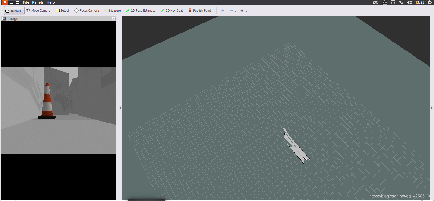434x201 pixels.
Task: Collapse left panel with the left arrow handle
Action: pos(120,108)
